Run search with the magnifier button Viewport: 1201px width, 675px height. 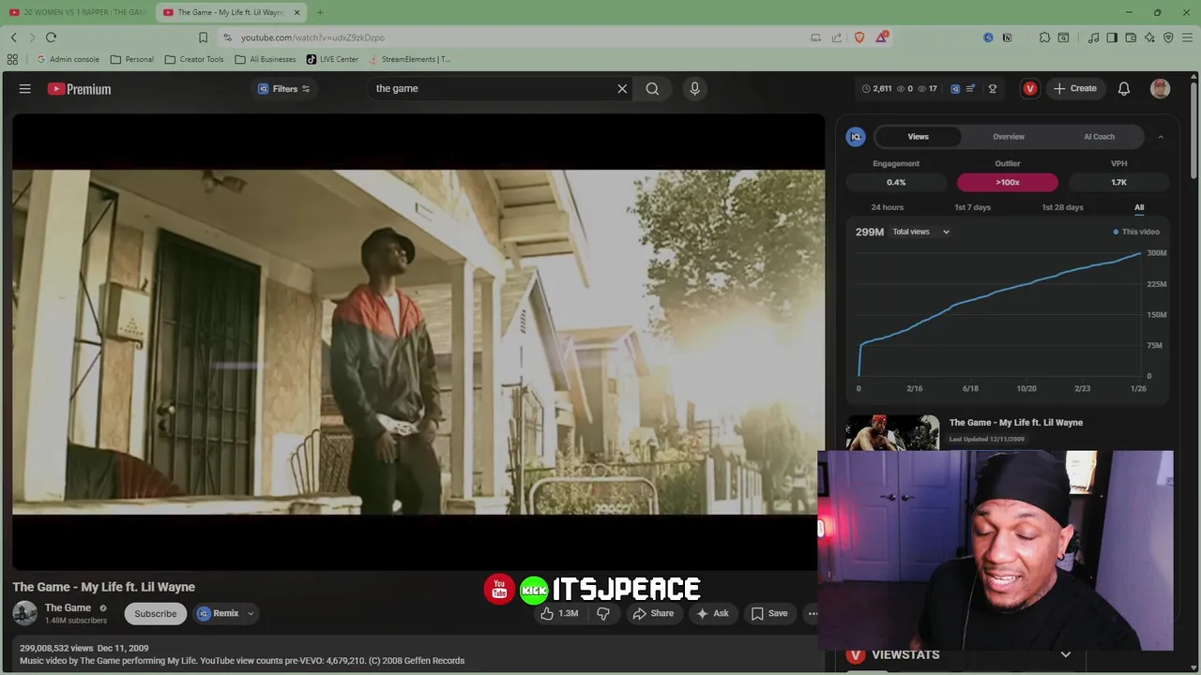pyautogui.click(x=652, y=89)
